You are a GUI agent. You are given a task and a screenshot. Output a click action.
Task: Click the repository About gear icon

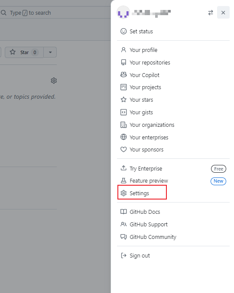tap(54, 80)
